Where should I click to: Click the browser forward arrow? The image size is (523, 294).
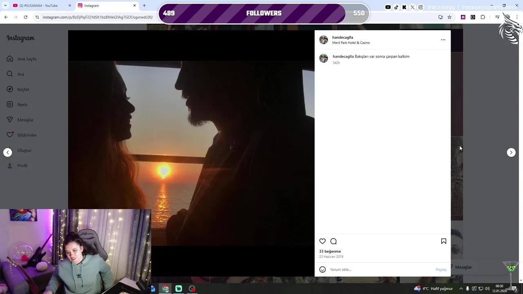coord(16,17)
